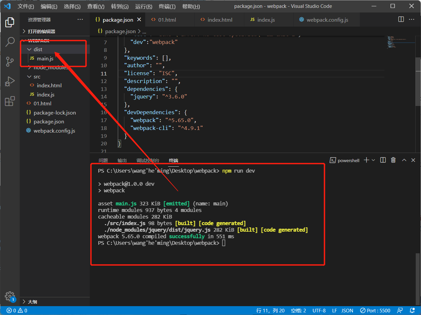Split the editor to the right

[401, 19]
